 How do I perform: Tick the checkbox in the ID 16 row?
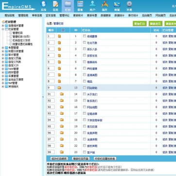[85, 107]
